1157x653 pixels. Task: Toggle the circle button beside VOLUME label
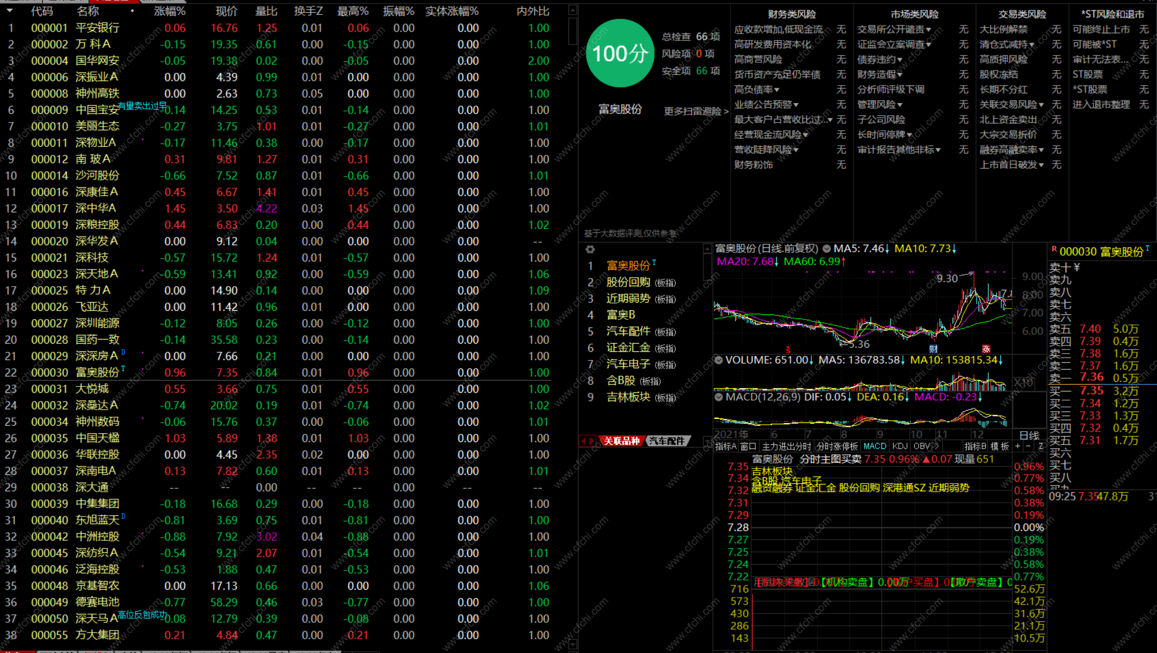tap(719, 360)
